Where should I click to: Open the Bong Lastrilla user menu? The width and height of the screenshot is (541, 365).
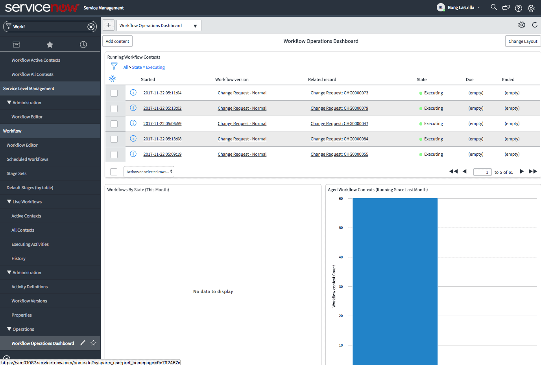tap(459, 7)
